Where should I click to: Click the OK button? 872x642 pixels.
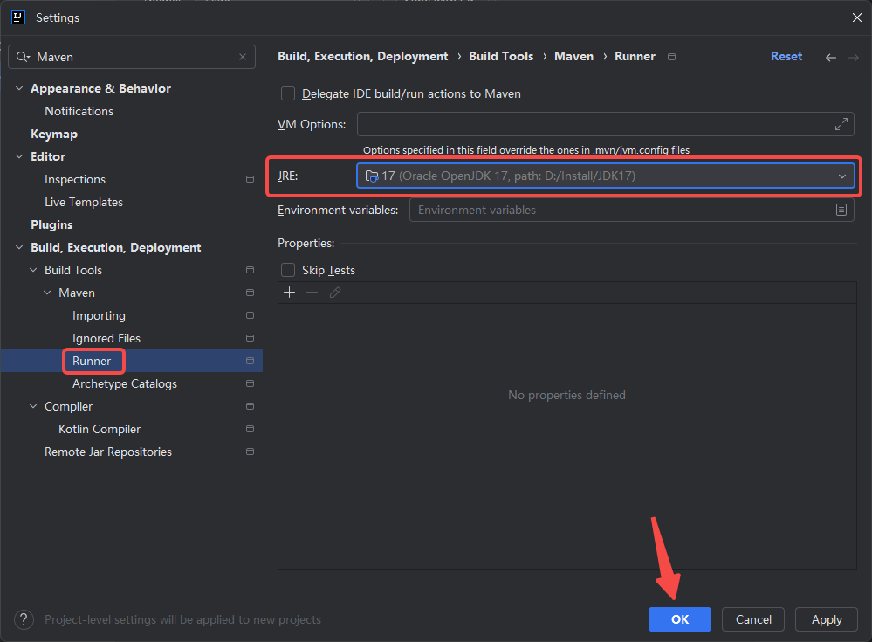point(679,619)
